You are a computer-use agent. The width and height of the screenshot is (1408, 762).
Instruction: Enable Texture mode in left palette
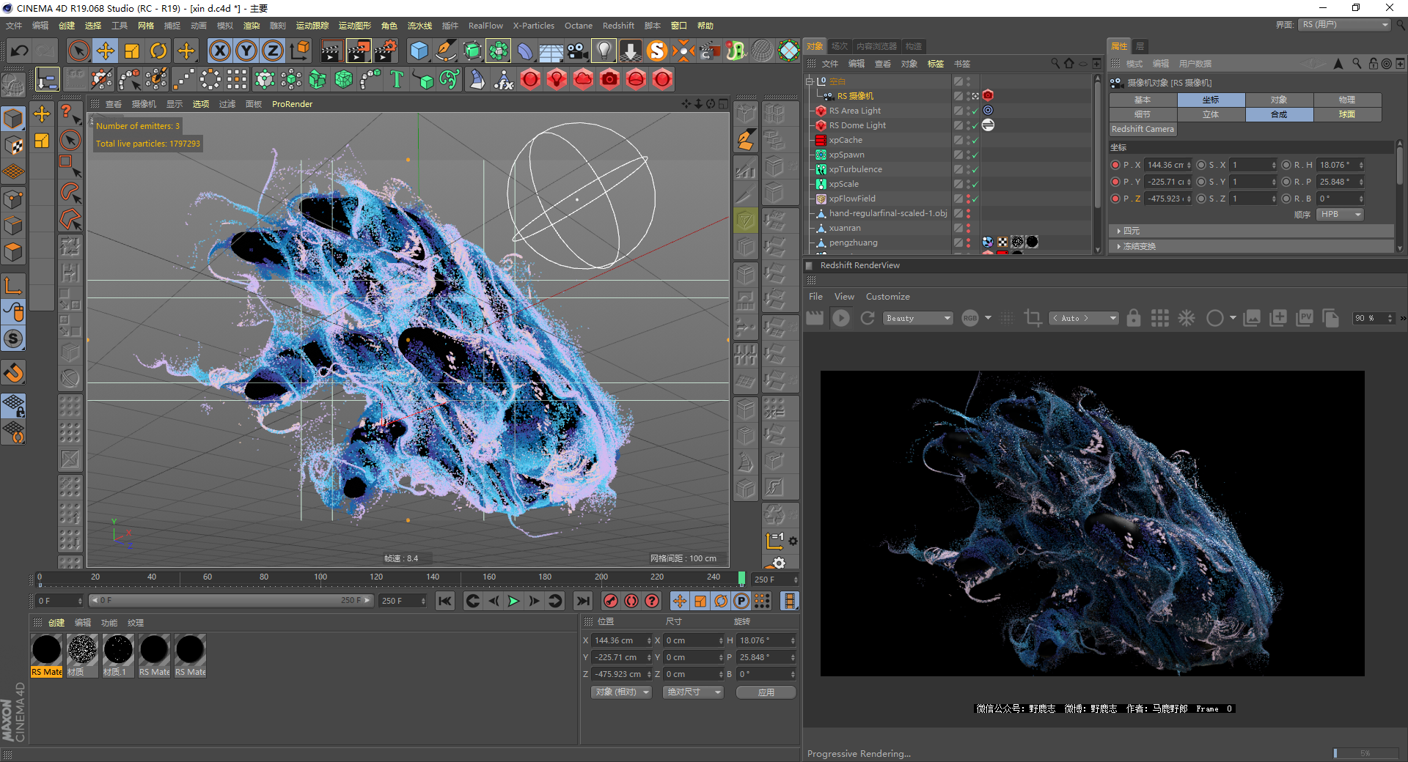14,145
